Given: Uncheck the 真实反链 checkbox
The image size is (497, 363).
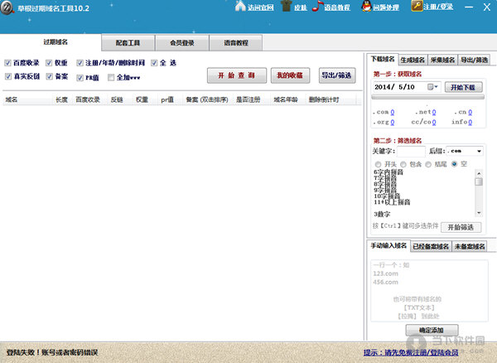Looking at the screenshot, I should coord(7,76).
